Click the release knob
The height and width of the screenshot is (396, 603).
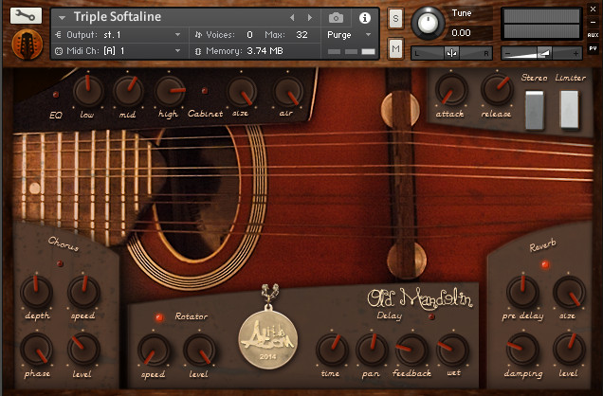click(x=497, y=89)
